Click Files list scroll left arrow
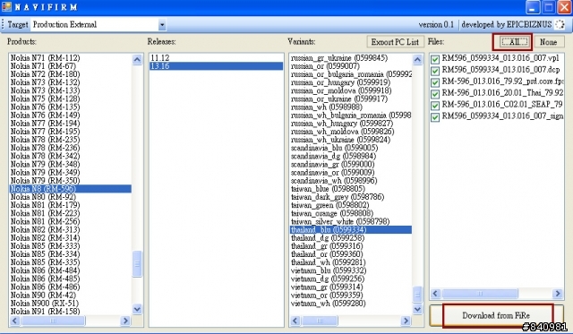Viewport: 573px width, 334px height. pos(435,294)
